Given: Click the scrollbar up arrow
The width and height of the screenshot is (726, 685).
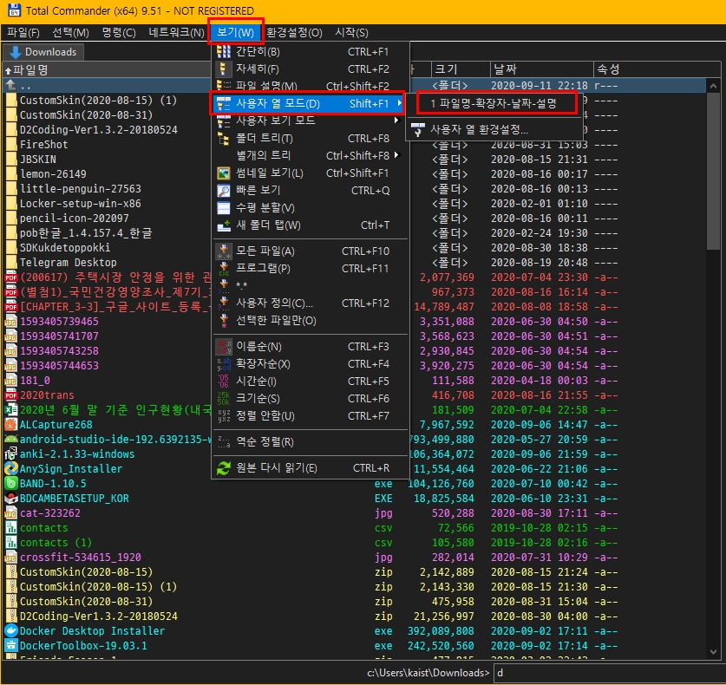Looking at the screenshot, I should click(x=713, y=86).
